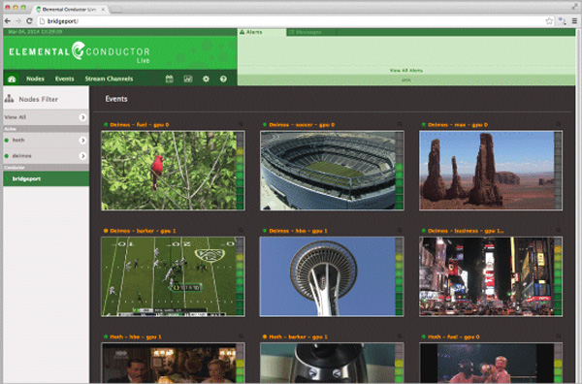Image resolution: width=582 pixels, height=384 pixels.
Task: Open the statistics chart icon
Action: [x=188, y=79]
